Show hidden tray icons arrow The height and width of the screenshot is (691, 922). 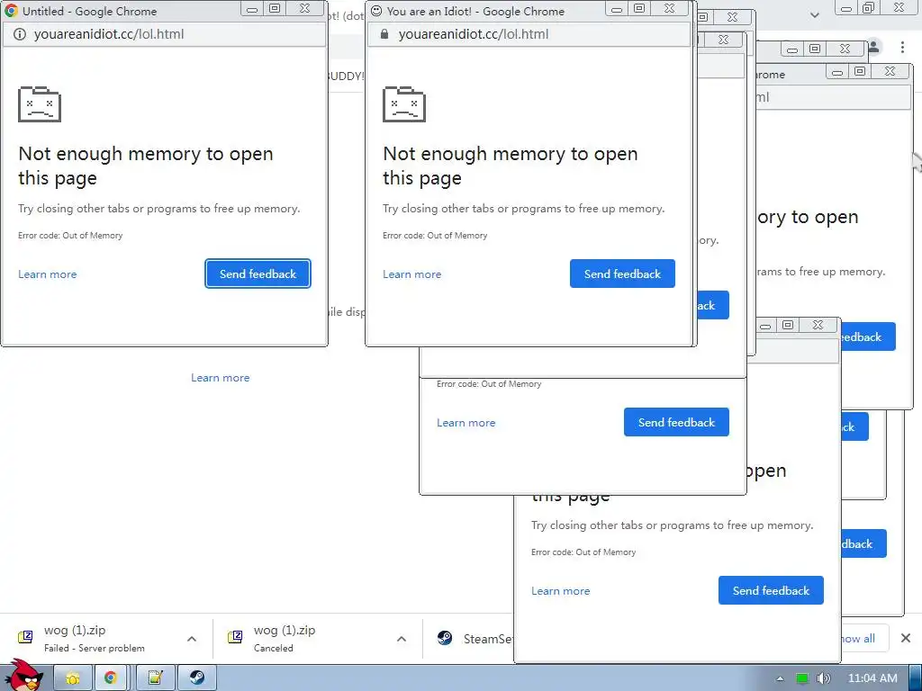[781, 678]
